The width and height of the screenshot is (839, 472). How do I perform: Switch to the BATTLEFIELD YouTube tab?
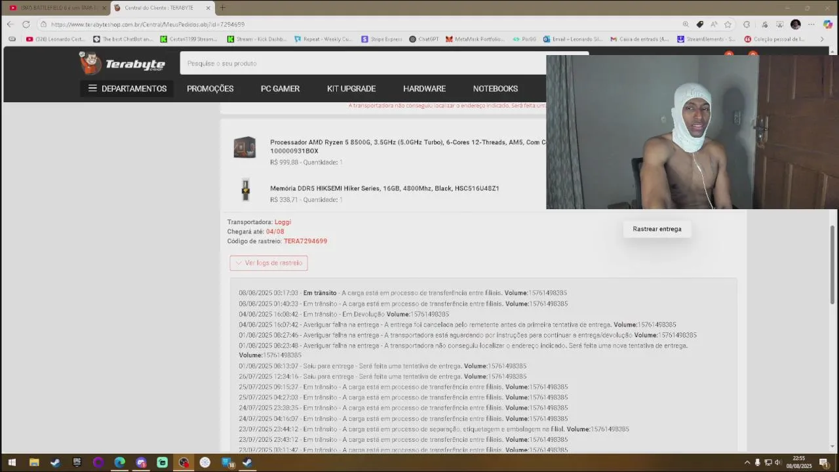click(56, 8)
